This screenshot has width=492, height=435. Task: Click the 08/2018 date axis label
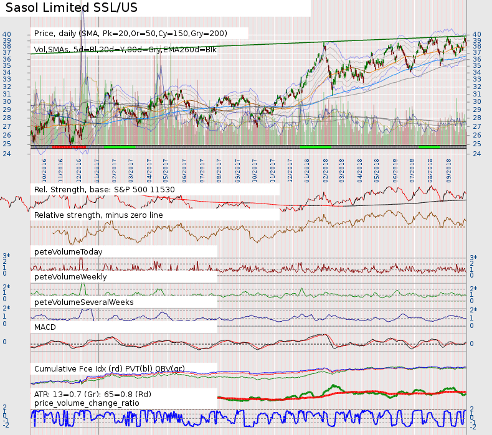(430, 171)
